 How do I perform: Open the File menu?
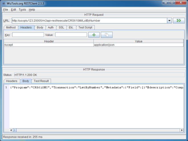point(5,9)
